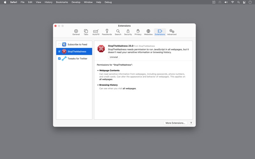Open the Edit menu

coord(30,2)
